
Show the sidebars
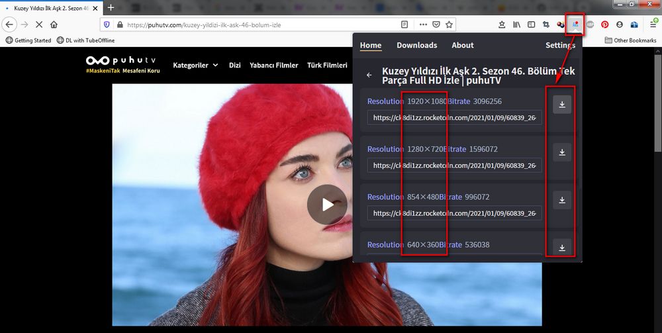click(532, 24)
